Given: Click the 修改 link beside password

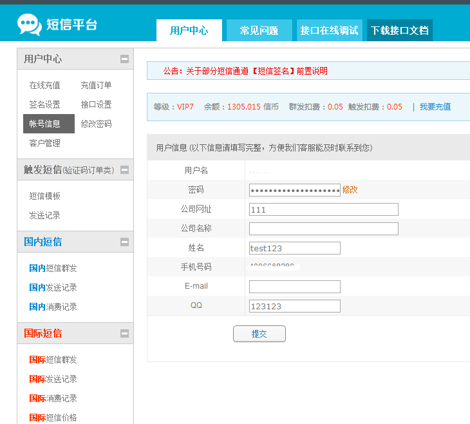Looking at the screenshot, I should (350, 189).
